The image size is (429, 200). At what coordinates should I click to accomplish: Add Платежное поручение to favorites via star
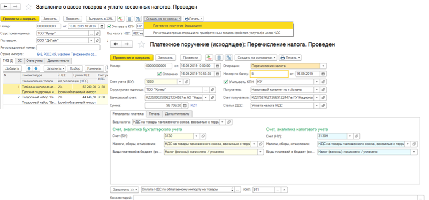[141, 44]
